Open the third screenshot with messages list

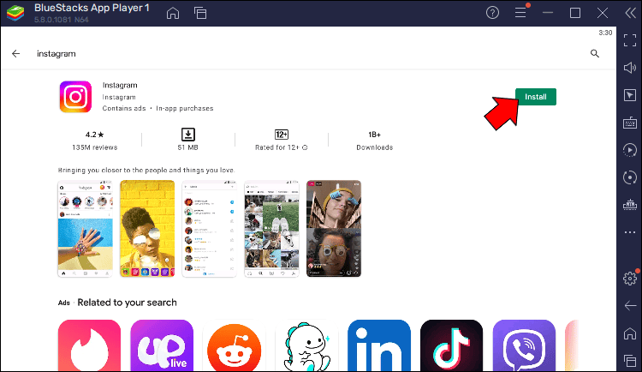pyautogui.click(x=209, y=229)
